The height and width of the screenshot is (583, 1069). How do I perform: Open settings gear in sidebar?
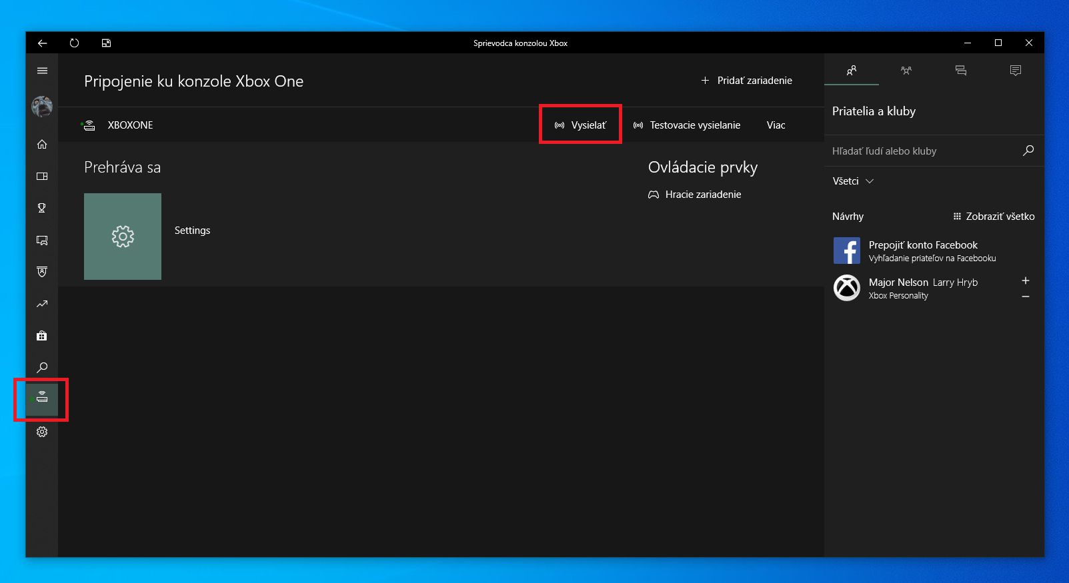pos(42,432)
